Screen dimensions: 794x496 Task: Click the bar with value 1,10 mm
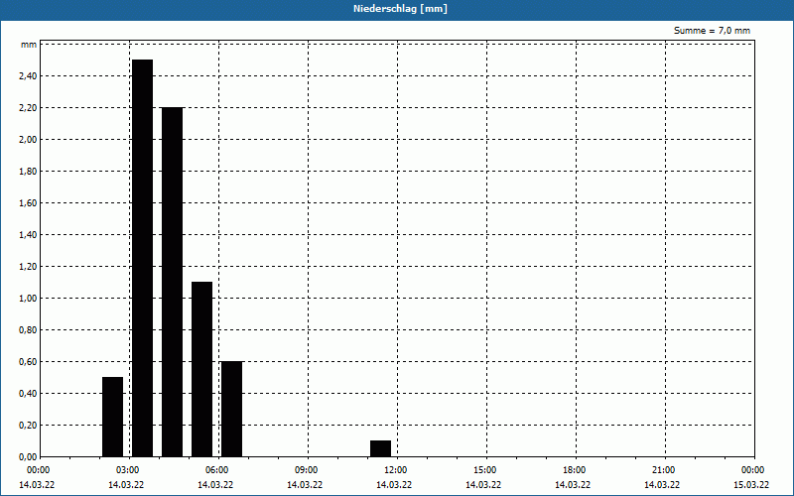pyautogui.click(x=202, y=369)
